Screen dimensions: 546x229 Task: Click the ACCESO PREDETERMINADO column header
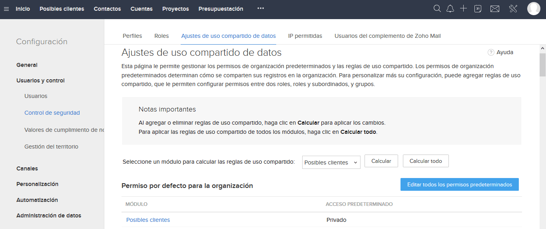click(x=359, y=204)
